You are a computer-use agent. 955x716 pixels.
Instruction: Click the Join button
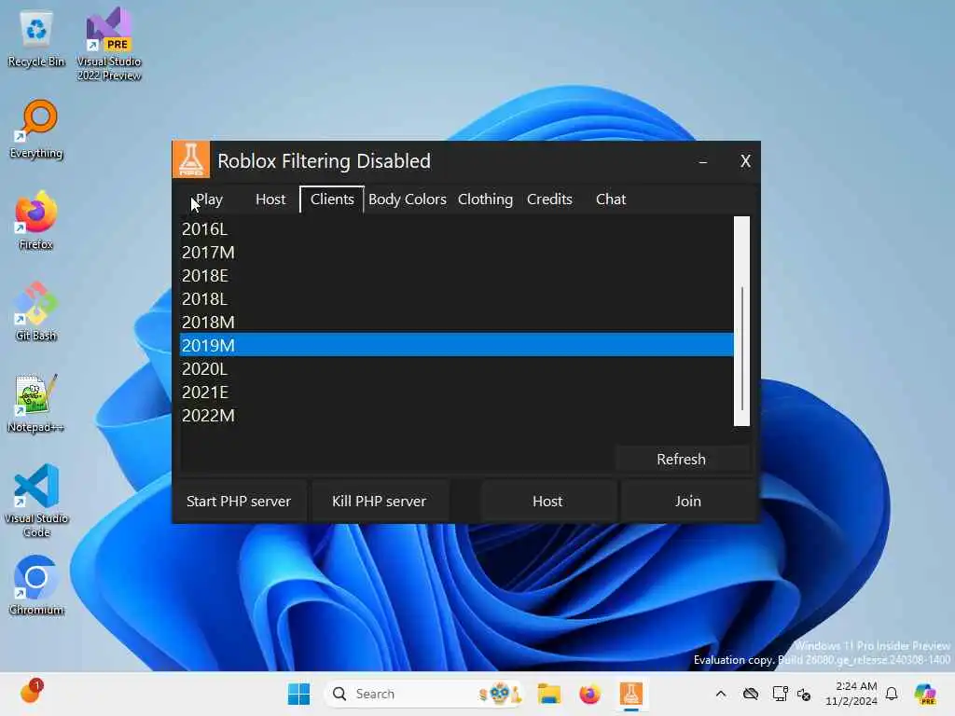pos(687,501)
